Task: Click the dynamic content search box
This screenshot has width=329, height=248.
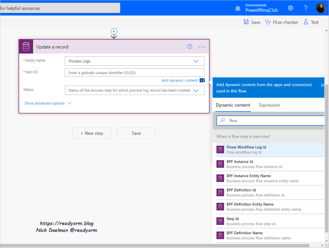Action: pos(273,120)
